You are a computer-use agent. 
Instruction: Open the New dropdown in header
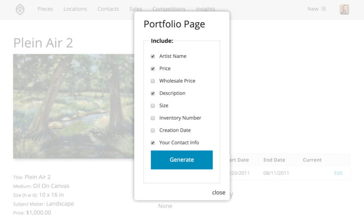(x=313, y=9)
